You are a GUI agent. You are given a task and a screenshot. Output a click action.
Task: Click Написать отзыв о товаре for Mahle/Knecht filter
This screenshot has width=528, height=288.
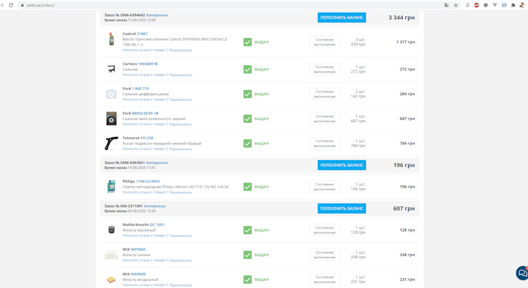[x=144, y=235]
